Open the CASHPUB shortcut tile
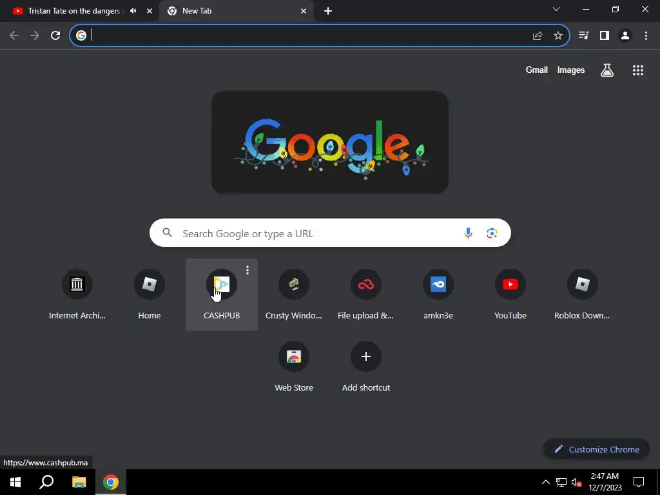The height and width of the screenshot is (495, 660). (222, 294)
